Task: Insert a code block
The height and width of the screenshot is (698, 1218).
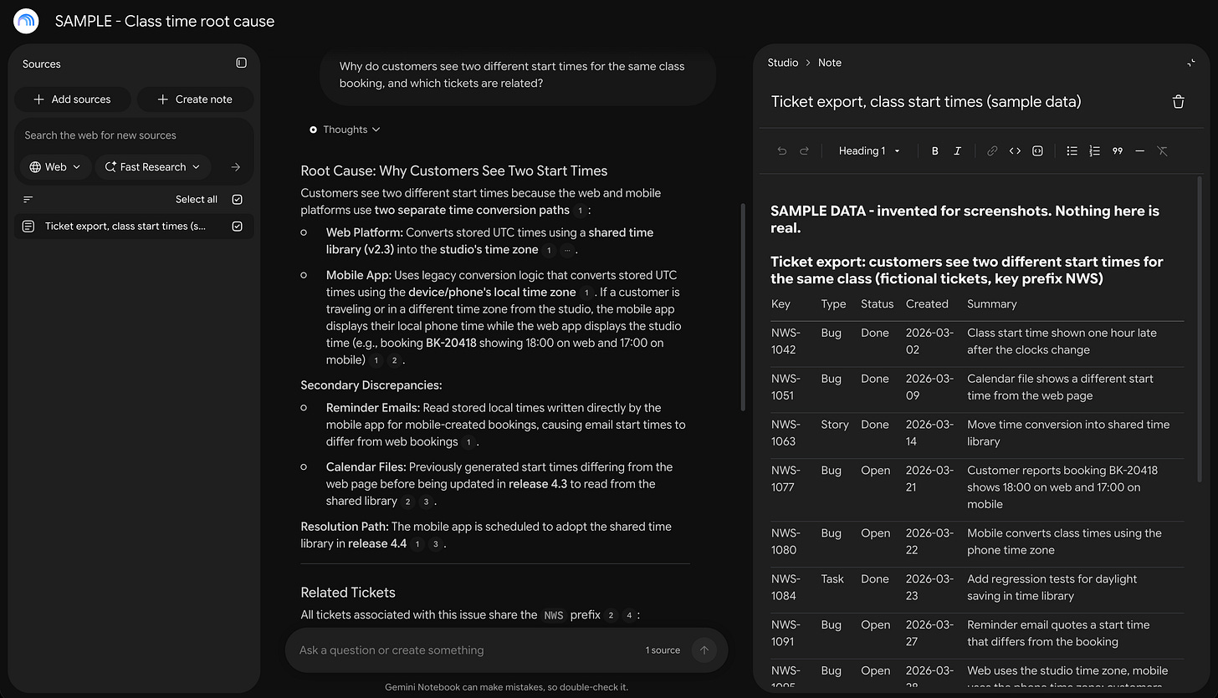Action: (1037, 151)
